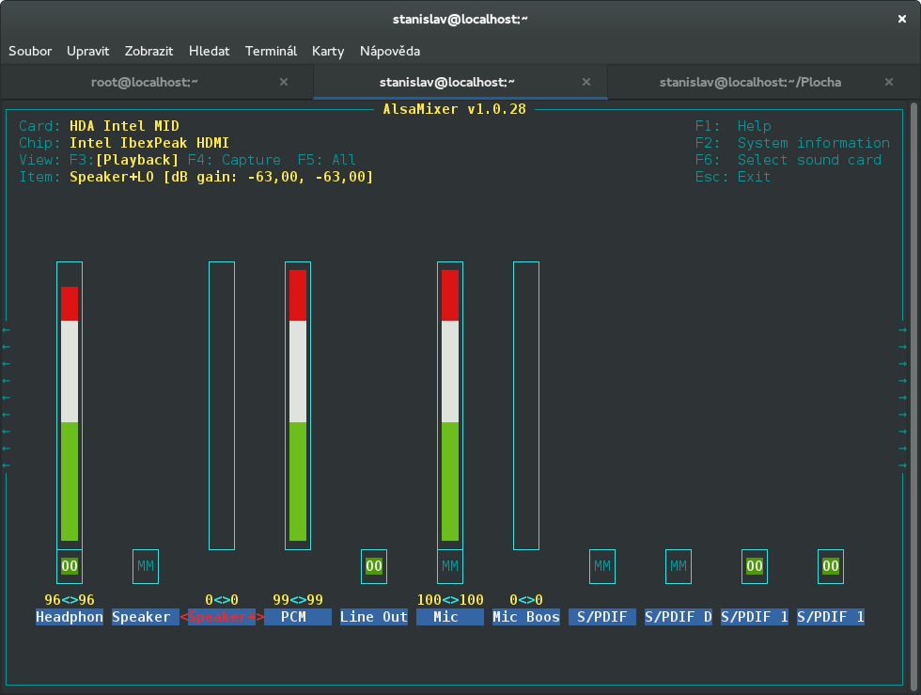Toggle mute on Line Out channel

(x=374, y=566)
